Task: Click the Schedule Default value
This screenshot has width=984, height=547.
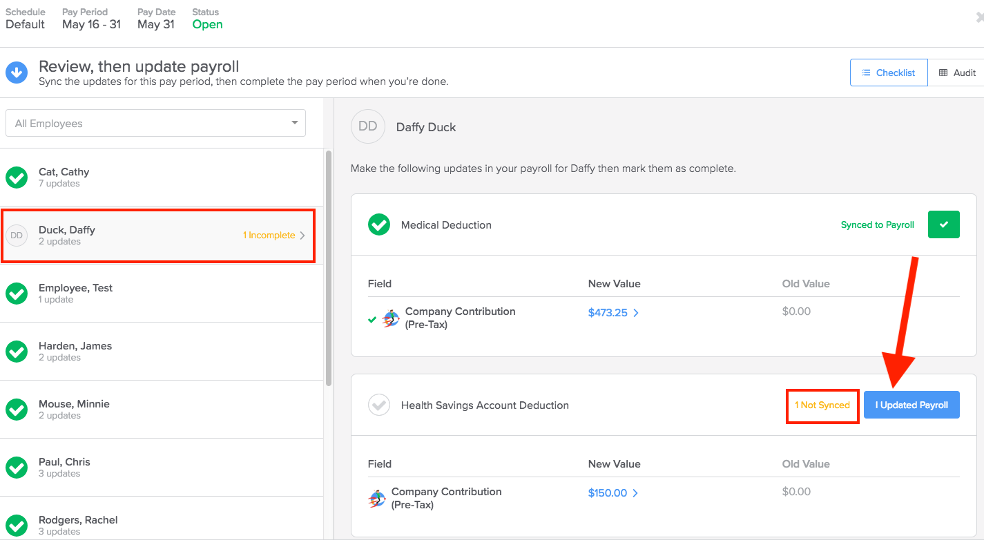Action: pos(25,24)
